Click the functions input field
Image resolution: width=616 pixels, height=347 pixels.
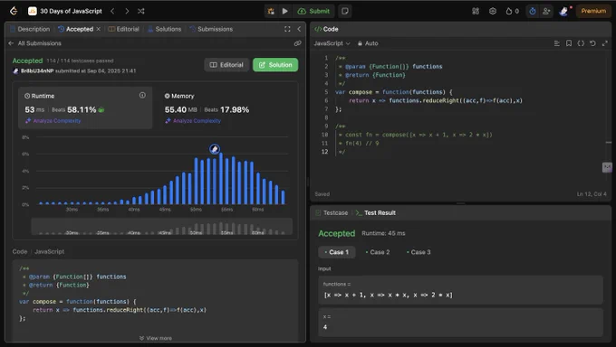tap(460, 290)
